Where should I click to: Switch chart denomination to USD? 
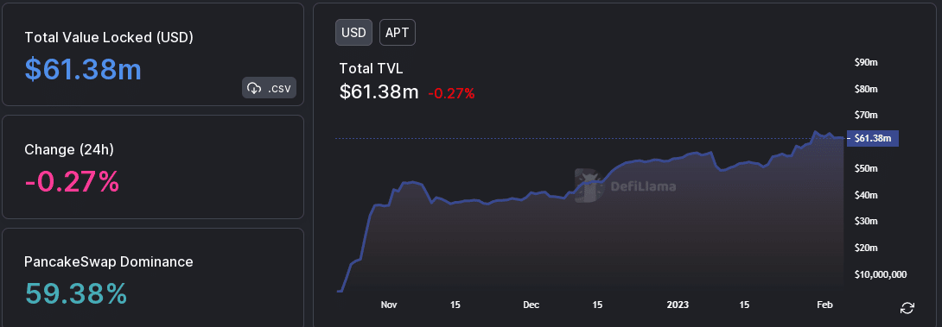[353, 33]
